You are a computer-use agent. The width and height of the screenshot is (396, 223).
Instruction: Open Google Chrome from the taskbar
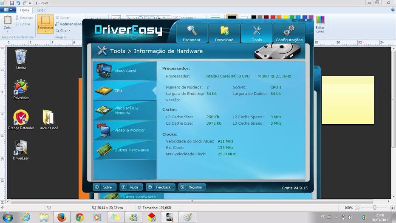79,217
